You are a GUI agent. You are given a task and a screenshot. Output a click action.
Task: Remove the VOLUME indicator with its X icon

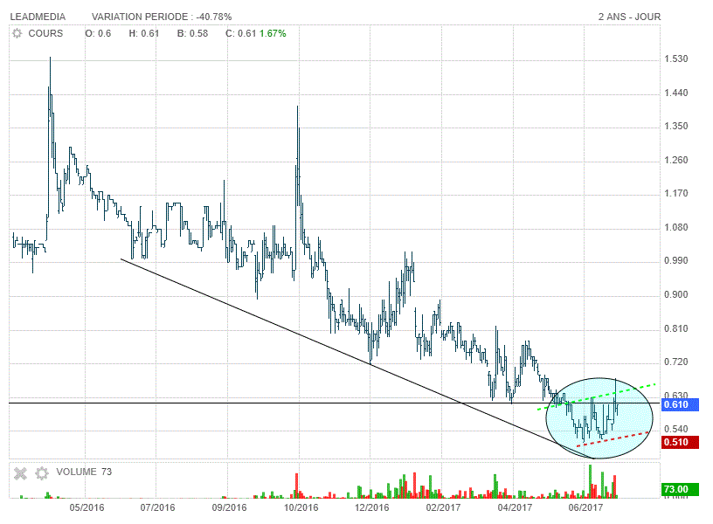point(20,473)
